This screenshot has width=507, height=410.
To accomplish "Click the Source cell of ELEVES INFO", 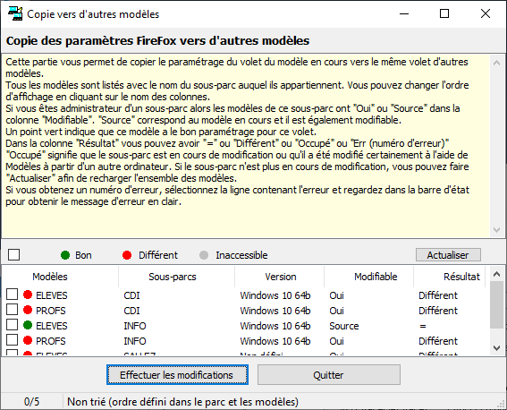I will tap(344, 326).
